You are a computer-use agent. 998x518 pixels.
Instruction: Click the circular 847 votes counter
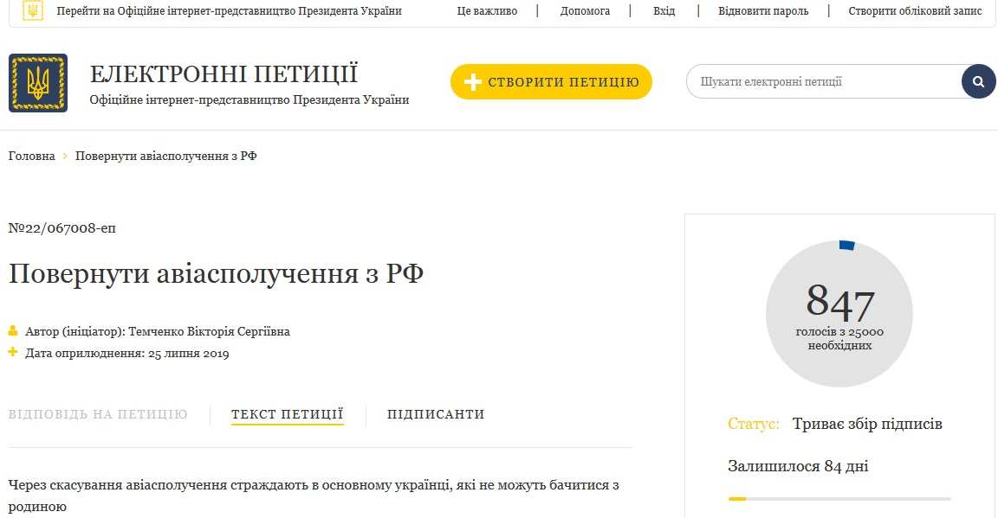839,313
